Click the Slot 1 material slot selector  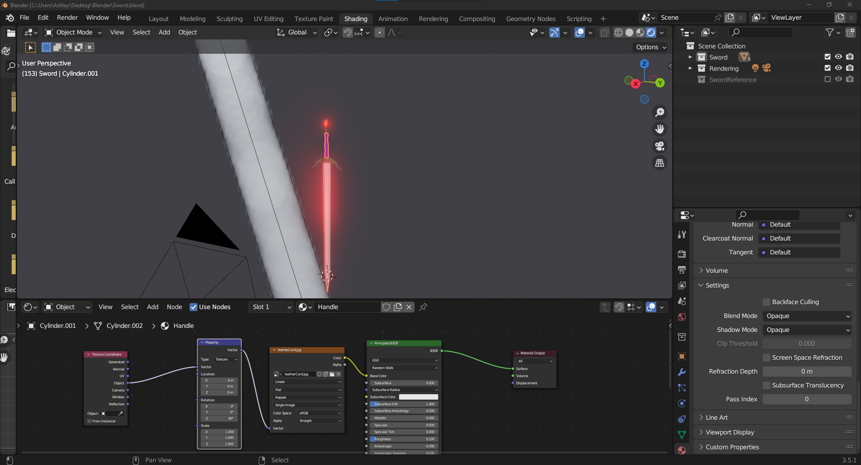coord(271,307)
